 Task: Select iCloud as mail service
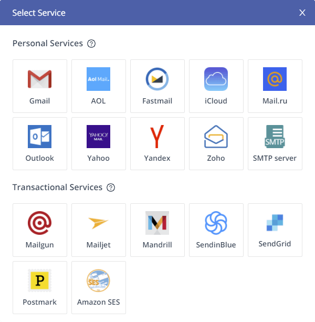(x=216, y=86)
